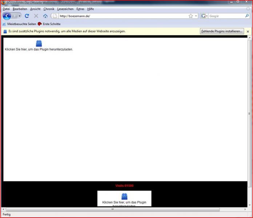This screenshot has width=253, height=218.
Task: Go to the Home page icon
Action: (45, 16)
